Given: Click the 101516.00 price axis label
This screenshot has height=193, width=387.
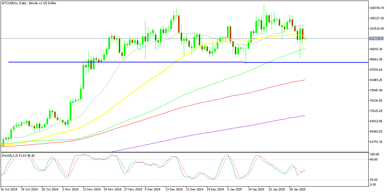Looking at the screenshot, I should tap(376, 28).
